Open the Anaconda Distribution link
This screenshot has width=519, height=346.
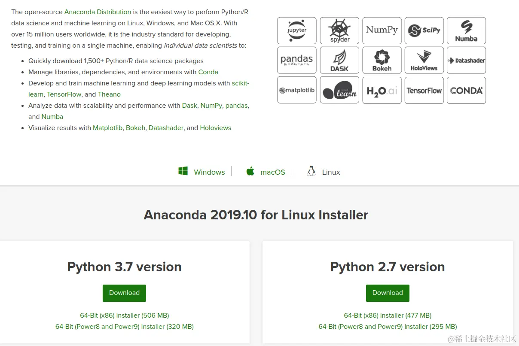[x=98, y=12]
